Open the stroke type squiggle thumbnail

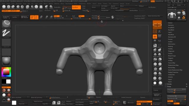point(6,33)
